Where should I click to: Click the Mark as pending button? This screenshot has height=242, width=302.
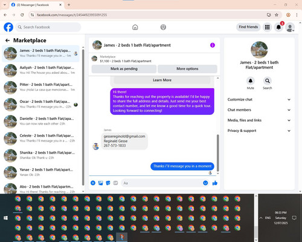click(x=124, y=69)
